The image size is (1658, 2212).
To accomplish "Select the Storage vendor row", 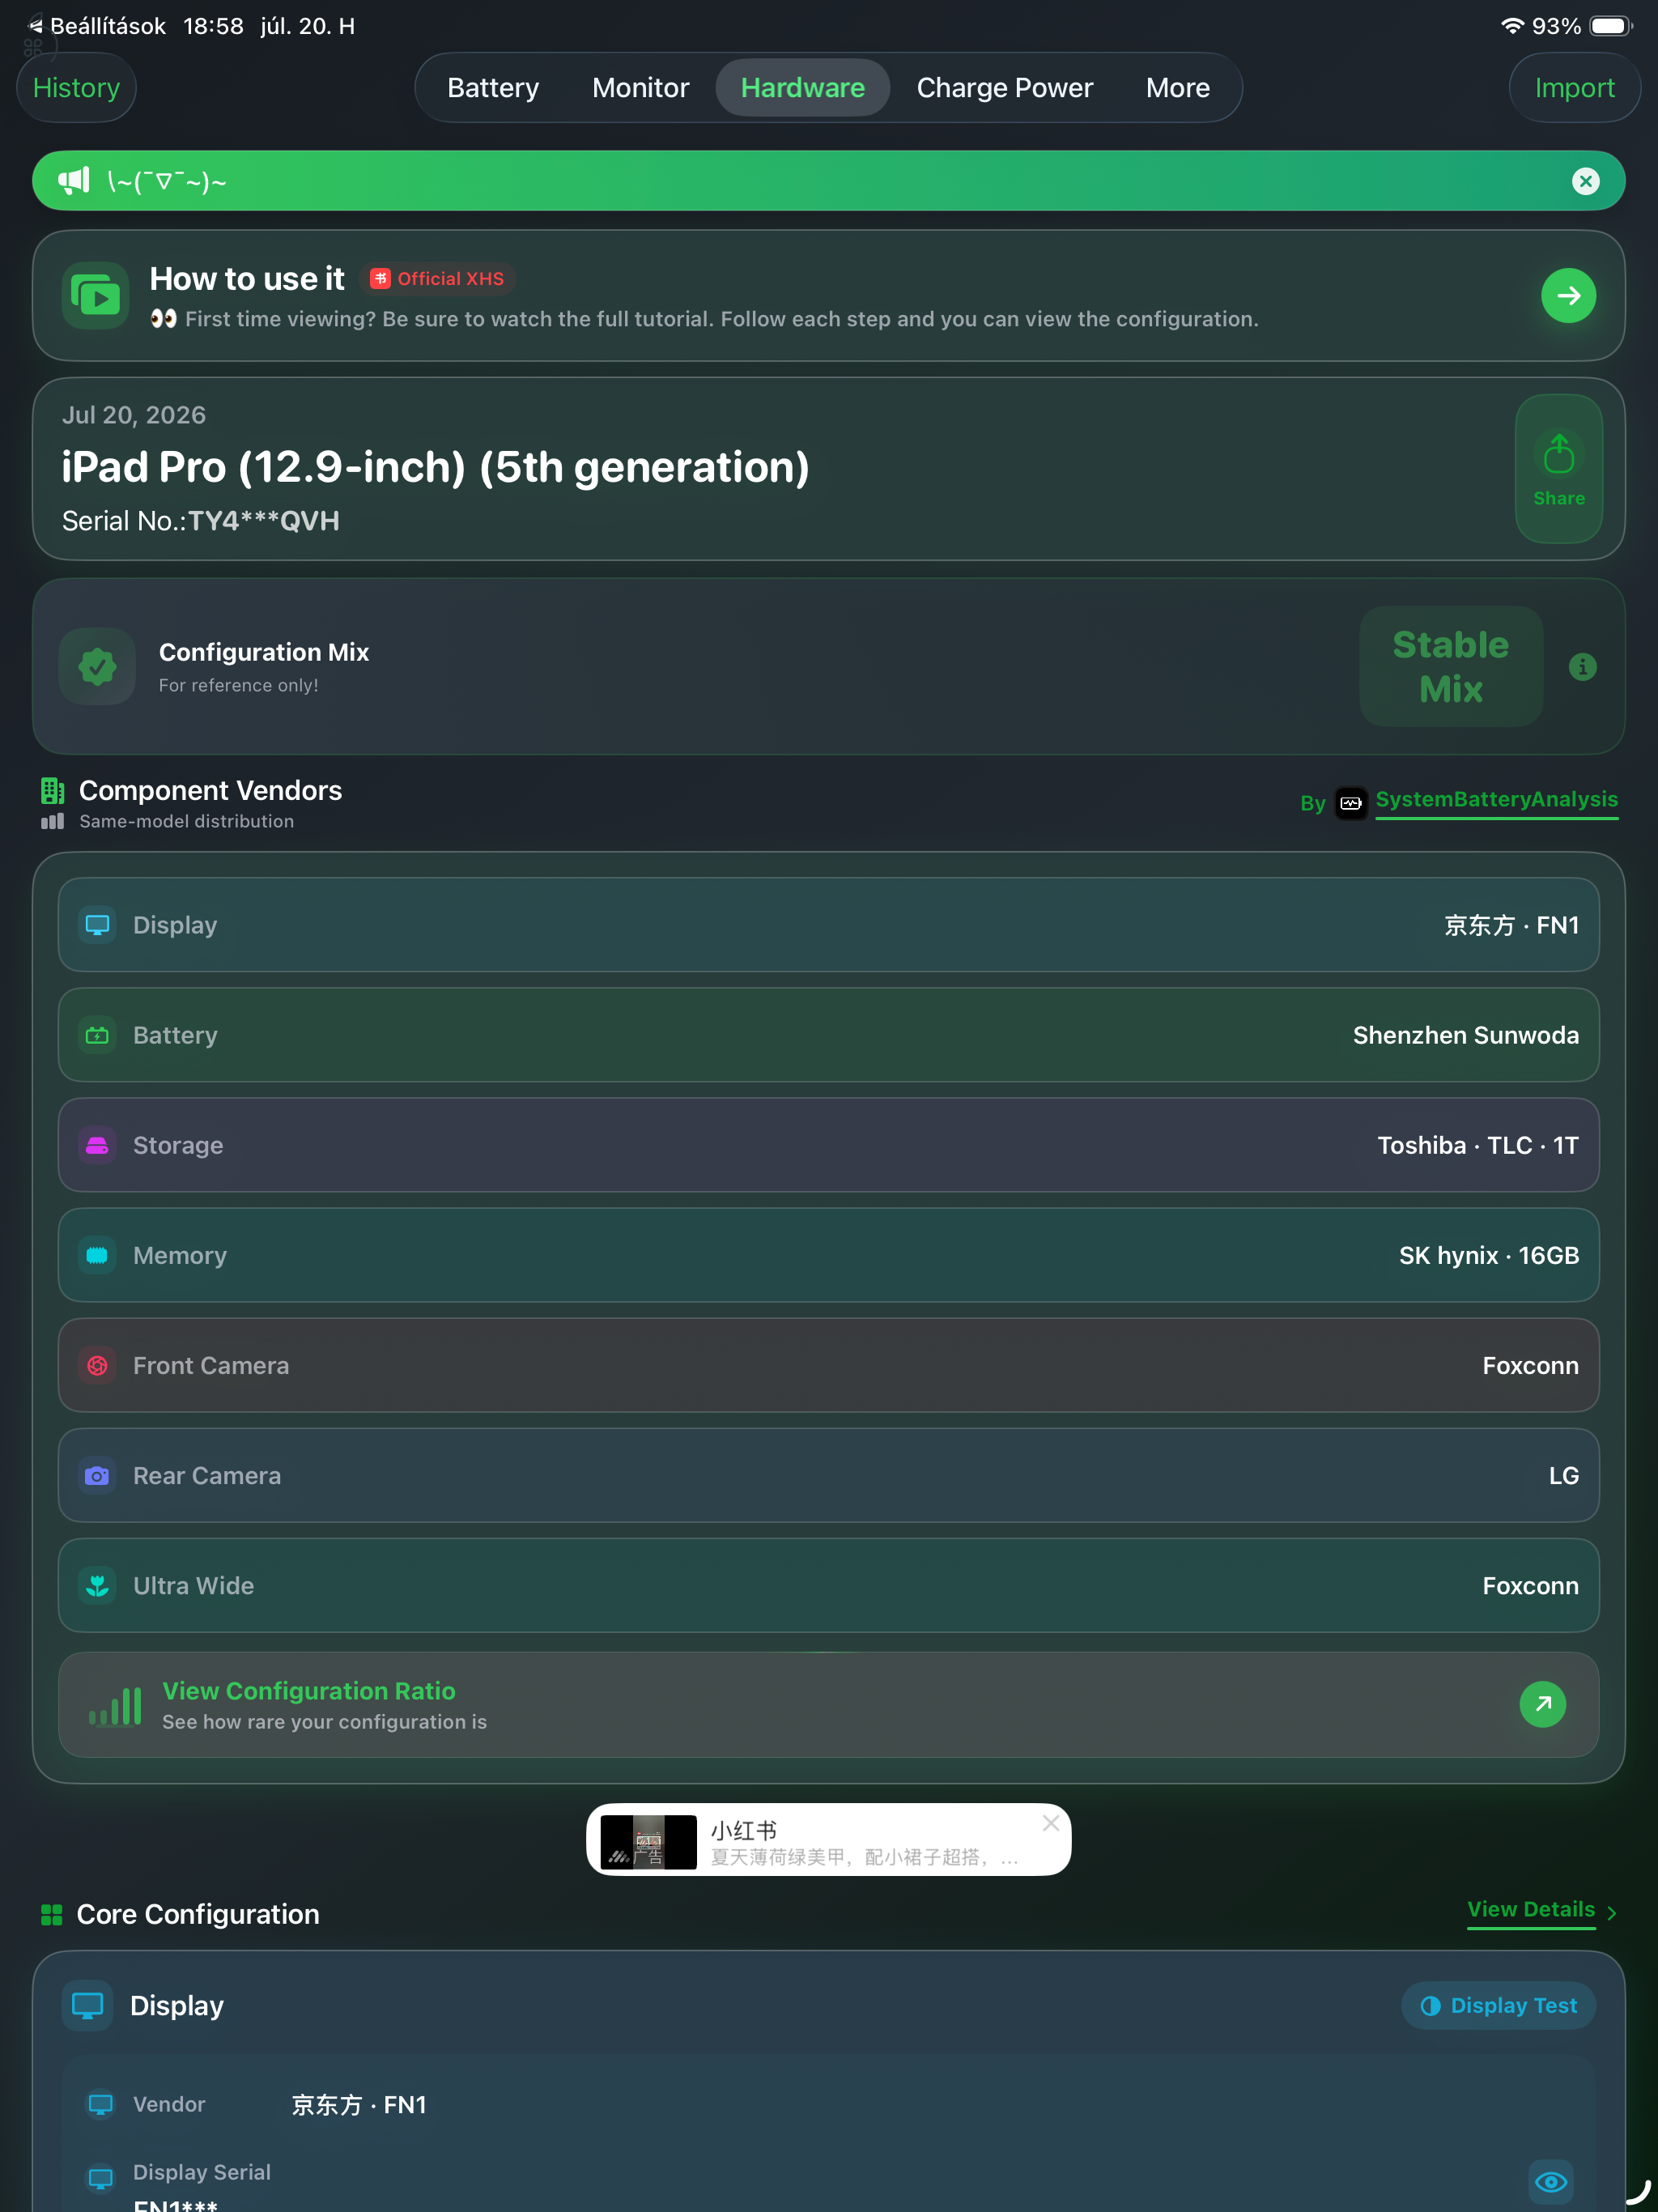I will [828, 1145].
